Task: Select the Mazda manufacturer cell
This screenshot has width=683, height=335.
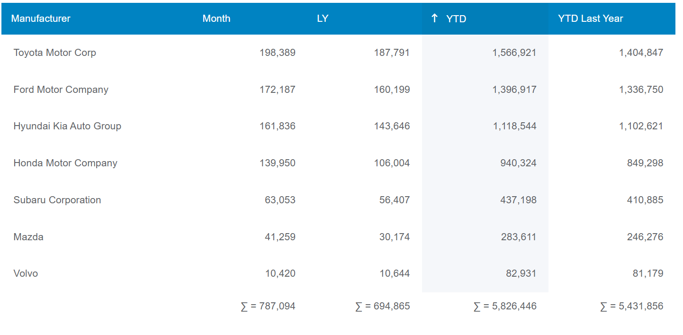Action: click(x=28, y=237)
